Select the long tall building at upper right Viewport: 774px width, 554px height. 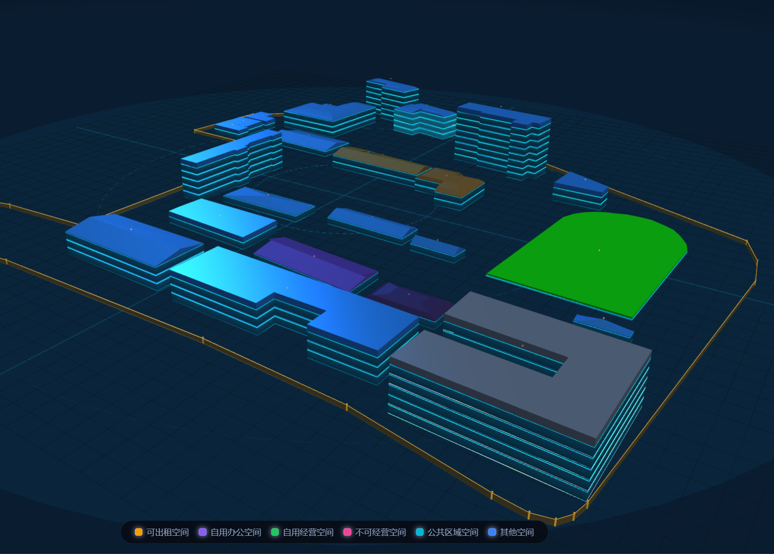504,138
